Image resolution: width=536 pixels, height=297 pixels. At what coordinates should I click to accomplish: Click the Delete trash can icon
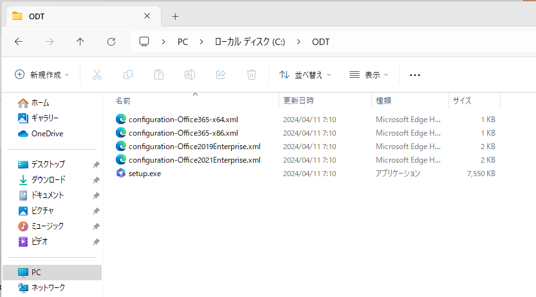pos(252,75)
